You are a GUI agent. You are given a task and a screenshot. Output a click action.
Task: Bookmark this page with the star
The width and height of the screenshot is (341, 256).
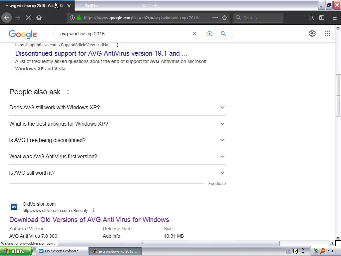(x=224, y=18)
